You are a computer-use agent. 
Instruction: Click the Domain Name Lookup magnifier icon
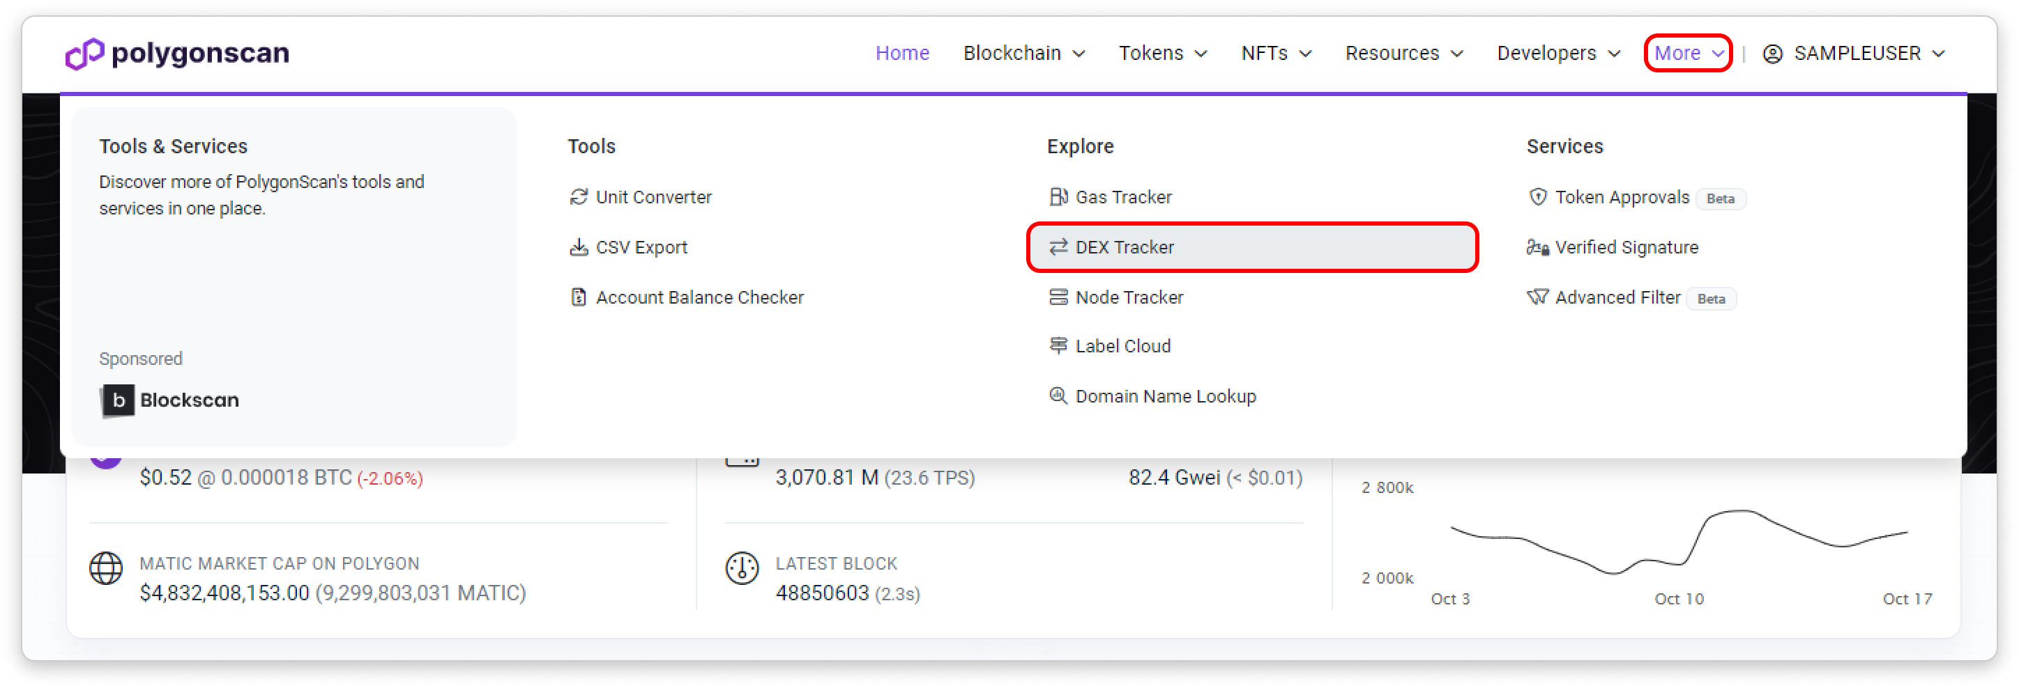[x=1058, y=396]
